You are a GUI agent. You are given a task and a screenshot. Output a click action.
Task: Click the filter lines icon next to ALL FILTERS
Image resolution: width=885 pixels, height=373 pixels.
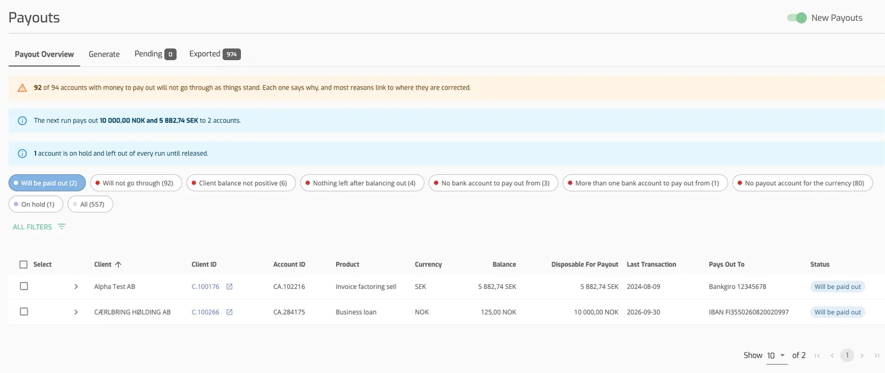click(x=61, y=227)
